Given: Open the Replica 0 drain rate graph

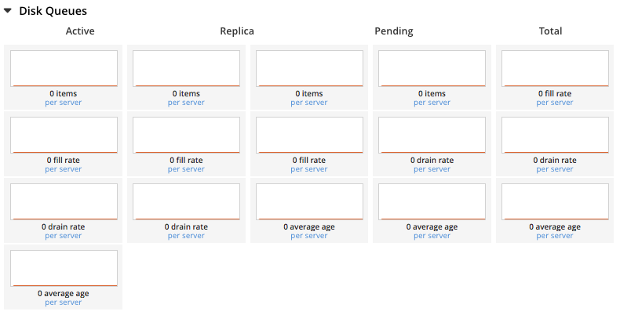Looking at the screenshot, I should click(186, 201).
